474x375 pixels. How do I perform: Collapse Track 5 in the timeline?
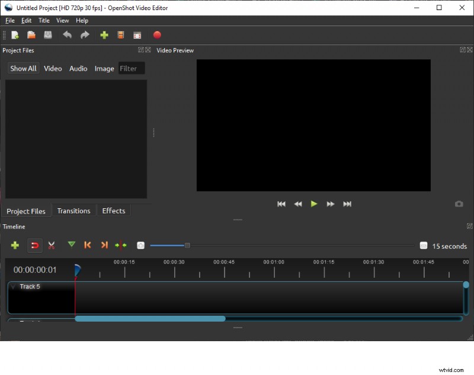pos(13,287)
